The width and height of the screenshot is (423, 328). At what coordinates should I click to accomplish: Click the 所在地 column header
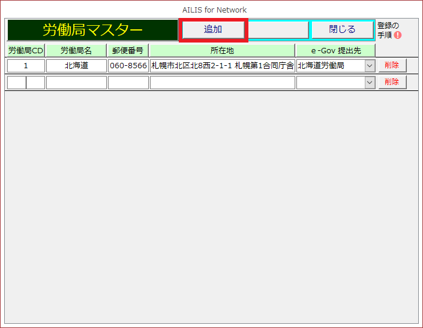pyautogui.click(x=222, y=50)
